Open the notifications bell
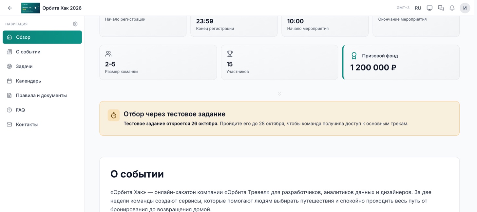Screen dimensions: 477x212 coord(452,8)
